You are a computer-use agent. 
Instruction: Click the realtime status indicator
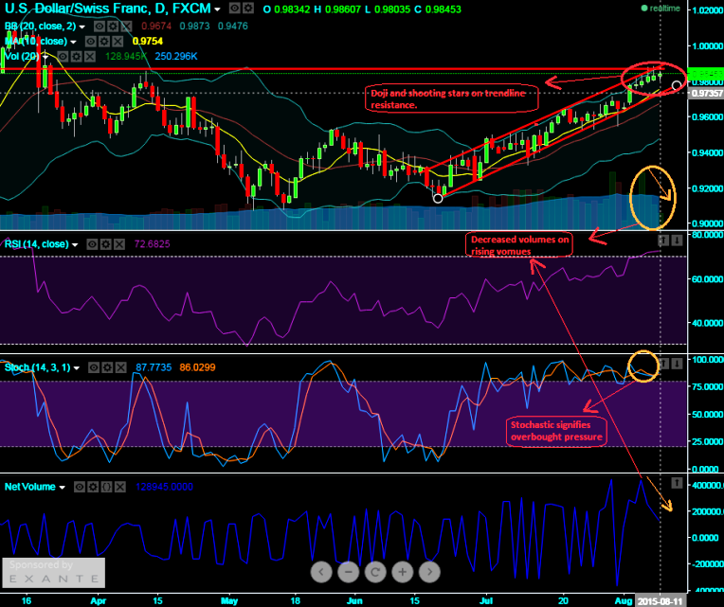pyautogui.click(x=661, y=9)
